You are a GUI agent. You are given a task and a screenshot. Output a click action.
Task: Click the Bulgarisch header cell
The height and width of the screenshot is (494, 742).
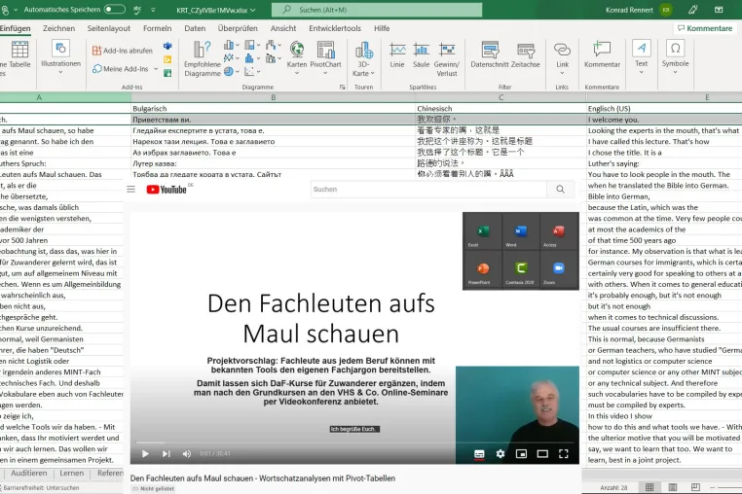pos(273,108)
